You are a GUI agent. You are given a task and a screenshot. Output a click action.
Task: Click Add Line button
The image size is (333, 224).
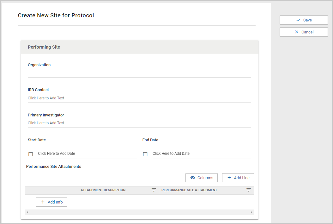238,178
